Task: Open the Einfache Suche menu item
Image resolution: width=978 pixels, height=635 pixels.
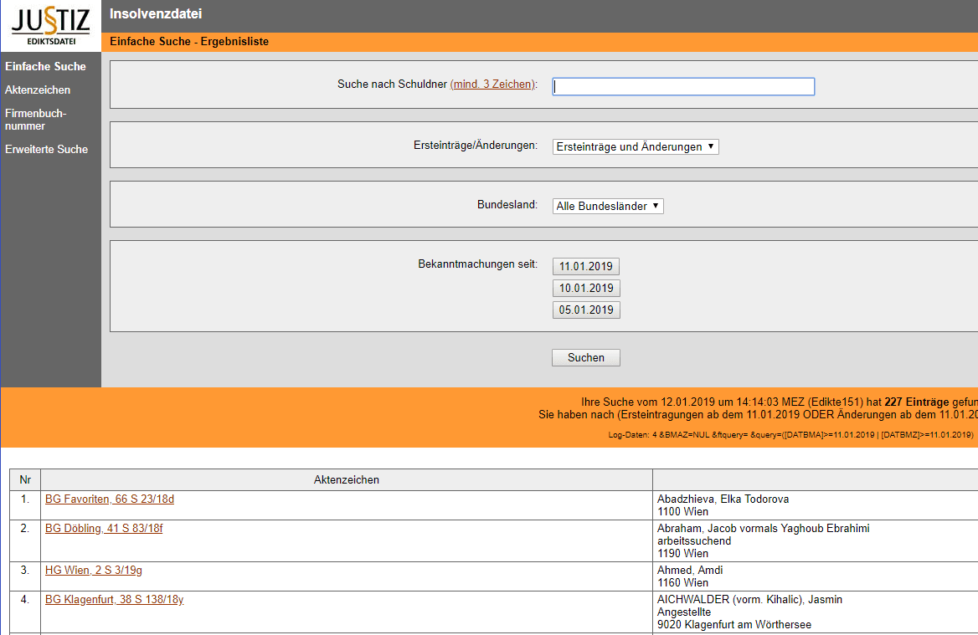Action: point(45,67)
